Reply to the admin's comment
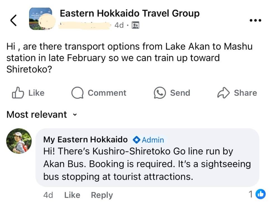 coord(102,195)
